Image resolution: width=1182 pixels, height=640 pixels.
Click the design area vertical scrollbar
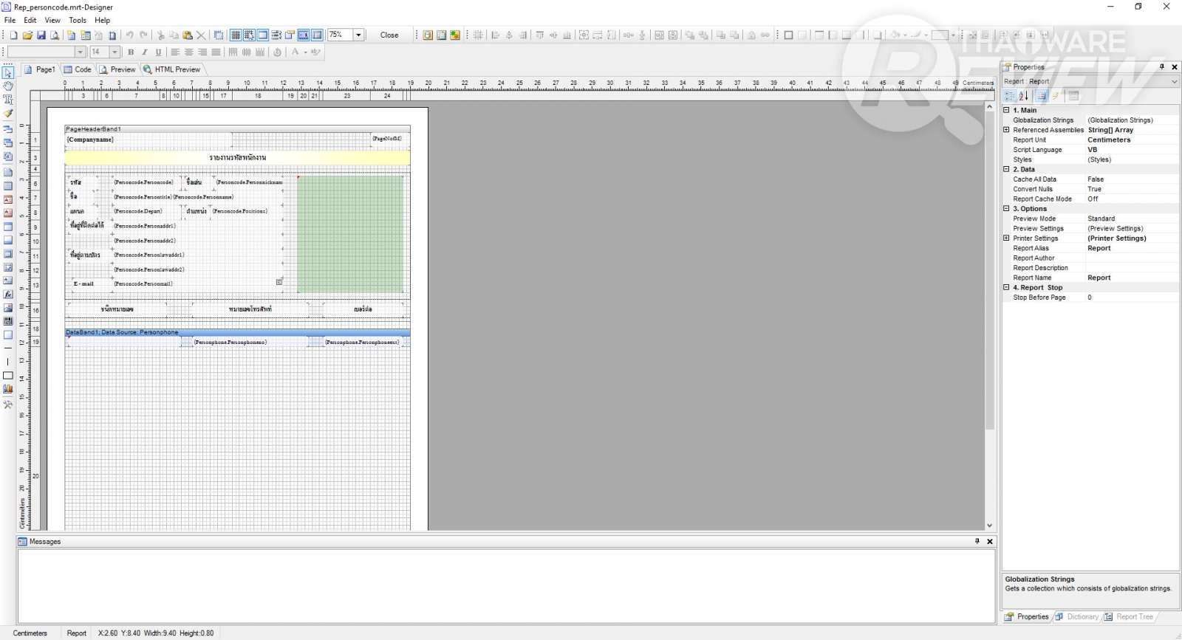(x=990, y=272)
